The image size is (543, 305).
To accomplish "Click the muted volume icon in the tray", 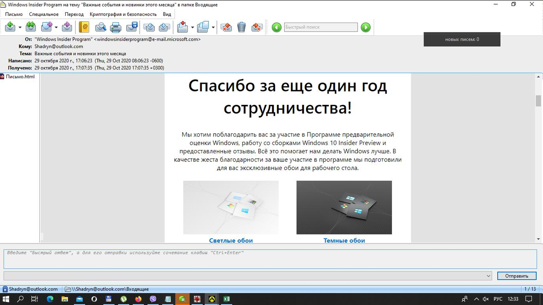I will [x=486, y=299].
